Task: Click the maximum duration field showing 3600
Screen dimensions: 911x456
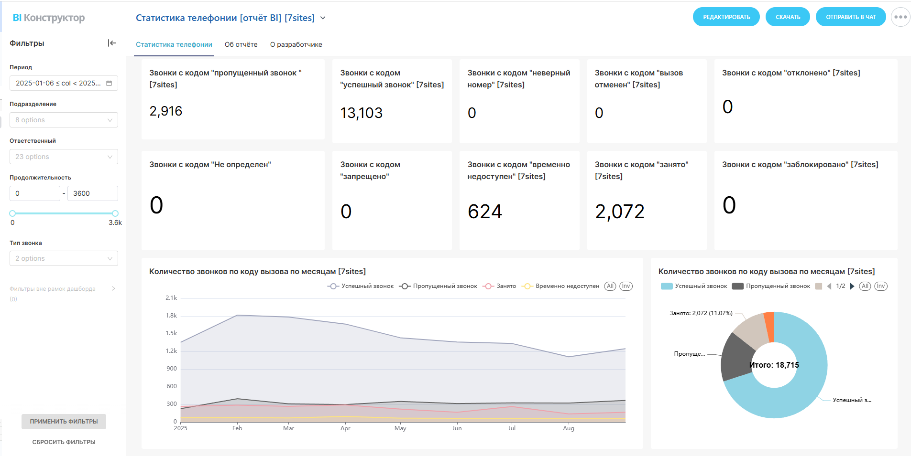Action: point(92,193)
